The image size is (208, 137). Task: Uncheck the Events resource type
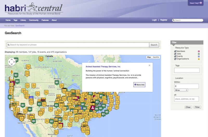click(x=175, y=56)
